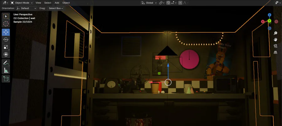Switch perspective/orthographic with grid icon

(x=275, y=52)
